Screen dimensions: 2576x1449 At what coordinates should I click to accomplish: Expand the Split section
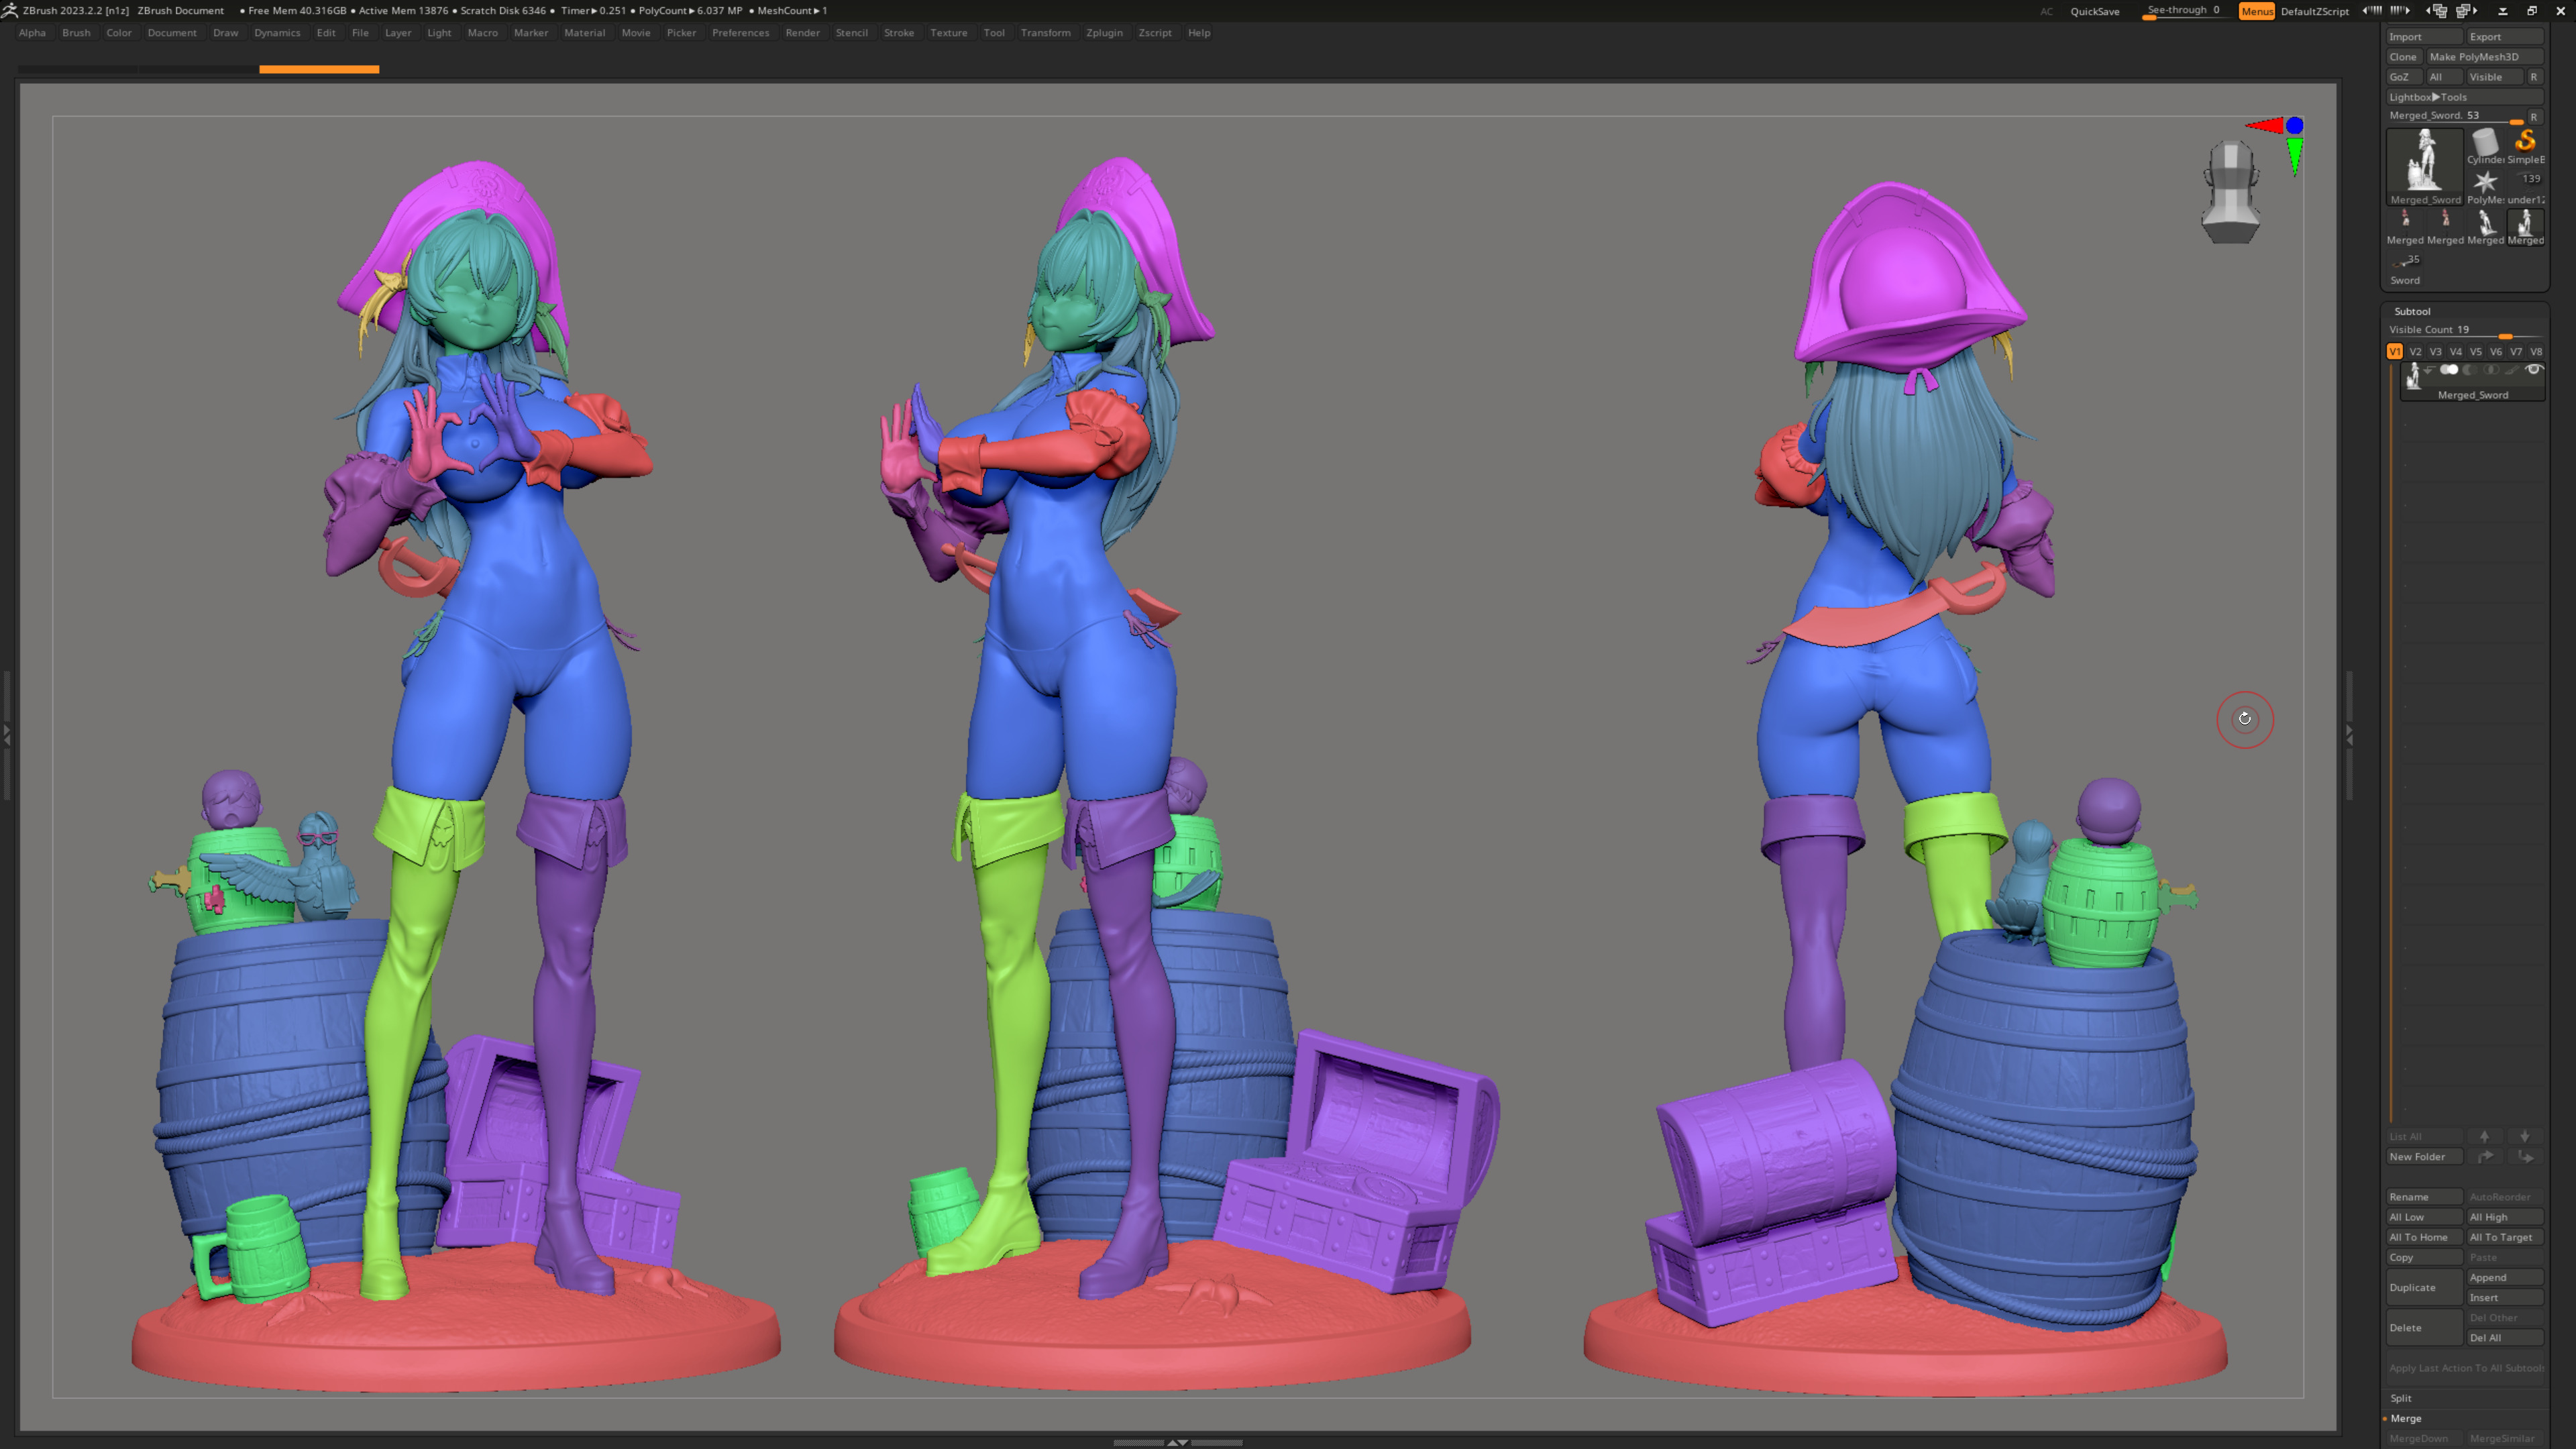click(2401, 1398)
